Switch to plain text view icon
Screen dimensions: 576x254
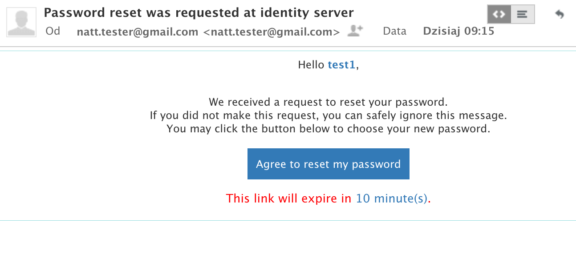tap(523, 14)
